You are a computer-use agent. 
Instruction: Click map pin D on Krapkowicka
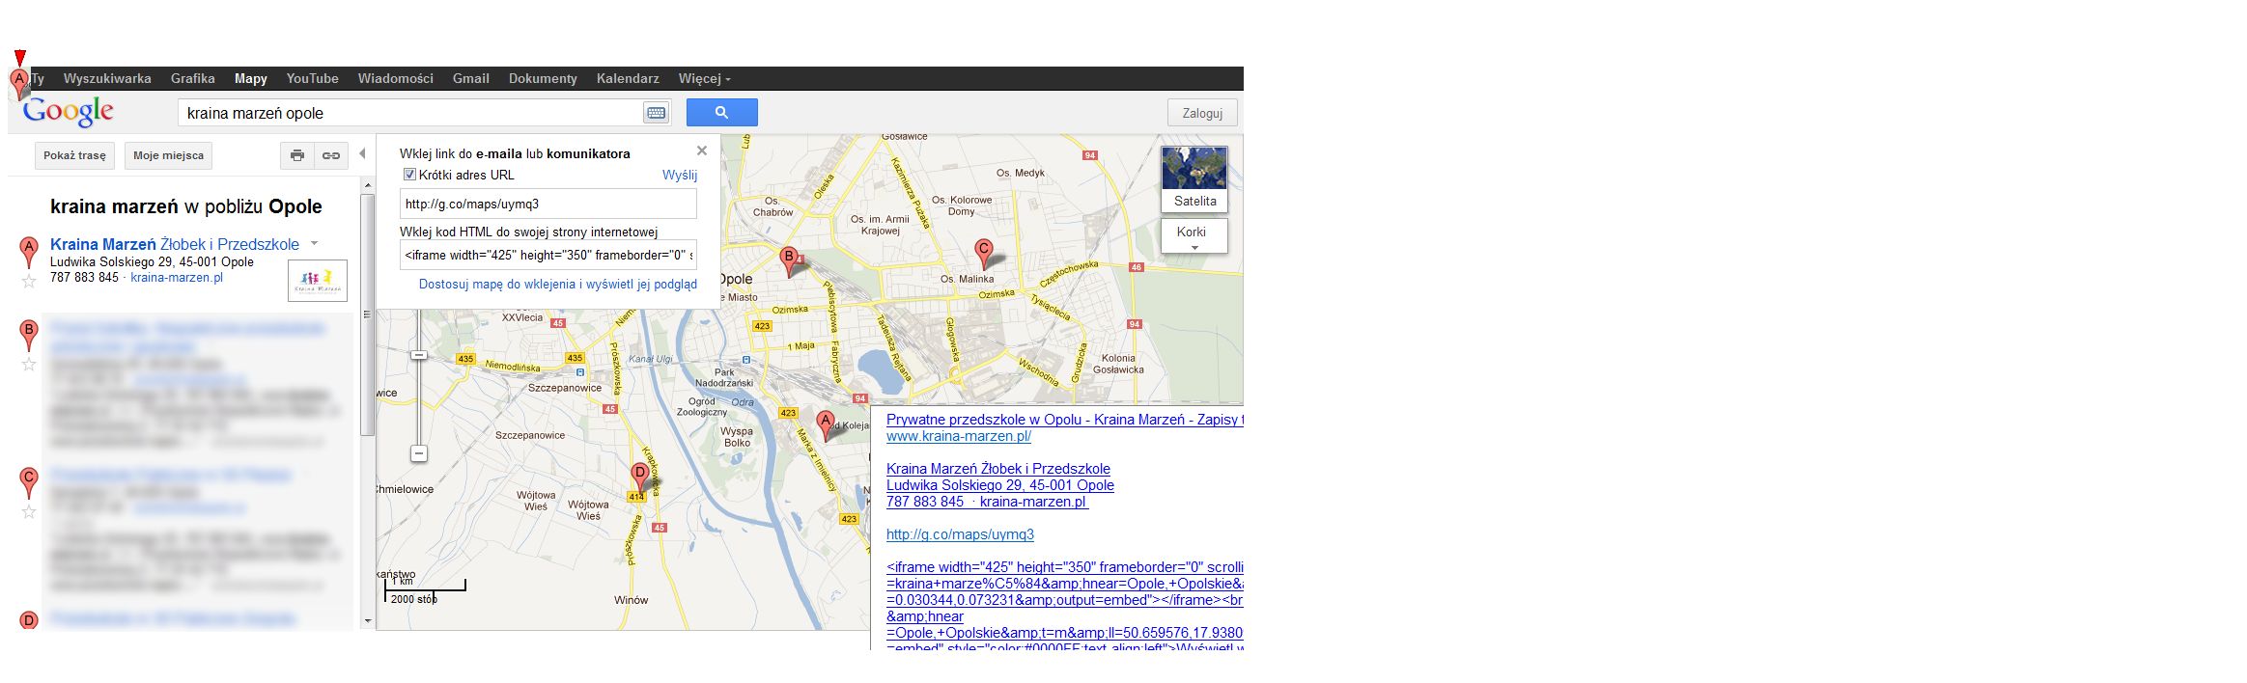tap(639, 477)
